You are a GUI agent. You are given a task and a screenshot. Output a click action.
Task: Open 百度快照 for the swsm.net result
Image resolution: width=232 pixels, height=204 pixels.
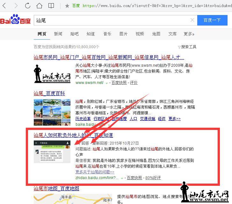(x=119, y=83)
